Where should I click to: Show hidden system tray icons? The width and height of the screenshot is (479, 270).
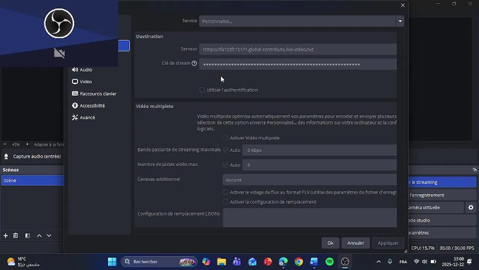coord(378,261)
